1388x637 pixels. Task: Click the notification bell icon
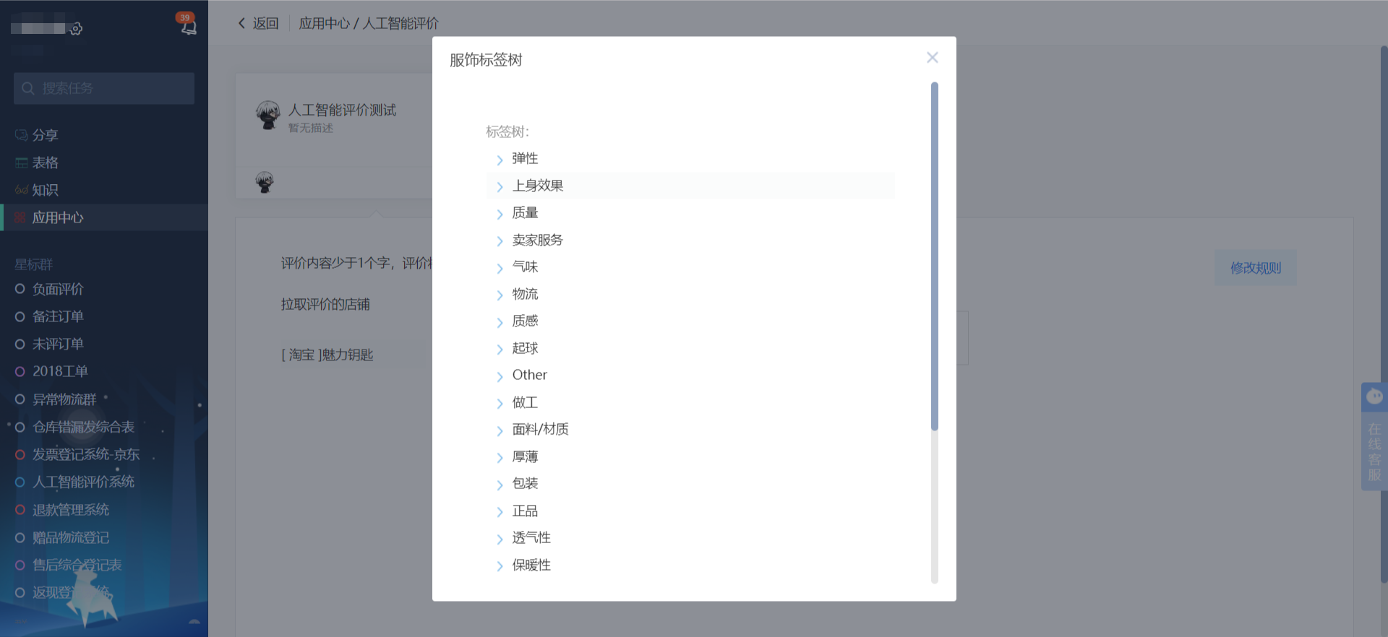tap(188, 26)
